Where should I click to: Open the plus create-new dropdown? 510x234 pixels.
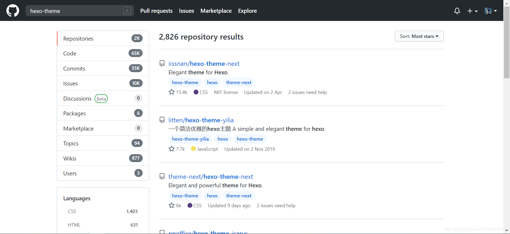click(473, 11)
